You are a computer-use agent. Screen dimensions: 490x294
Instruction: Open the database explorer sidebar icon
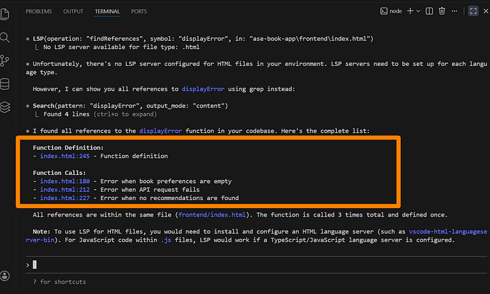(5, 84)
